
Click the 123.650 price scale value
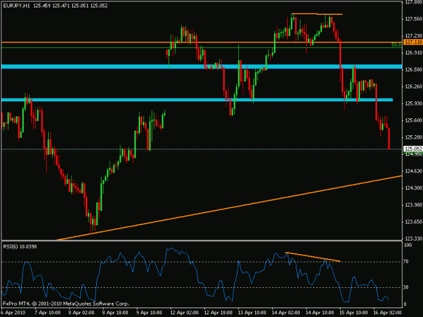[x=414, y=222]
